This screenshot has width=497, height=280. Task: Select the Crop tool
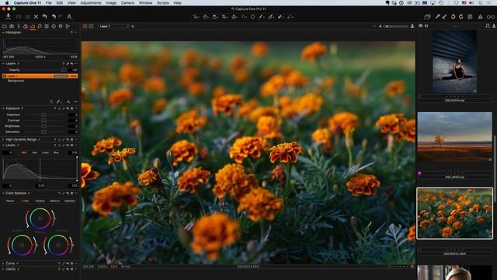coord(224,16)
